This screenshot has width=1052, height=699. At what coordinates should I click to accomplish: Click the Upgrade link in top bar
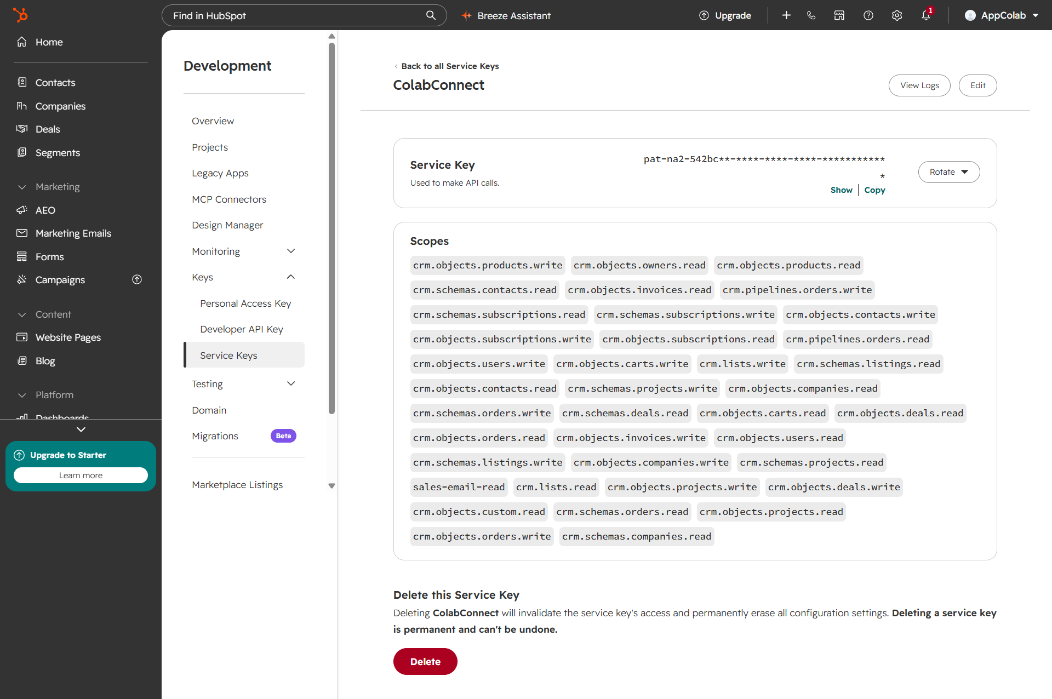coord(733,15)
